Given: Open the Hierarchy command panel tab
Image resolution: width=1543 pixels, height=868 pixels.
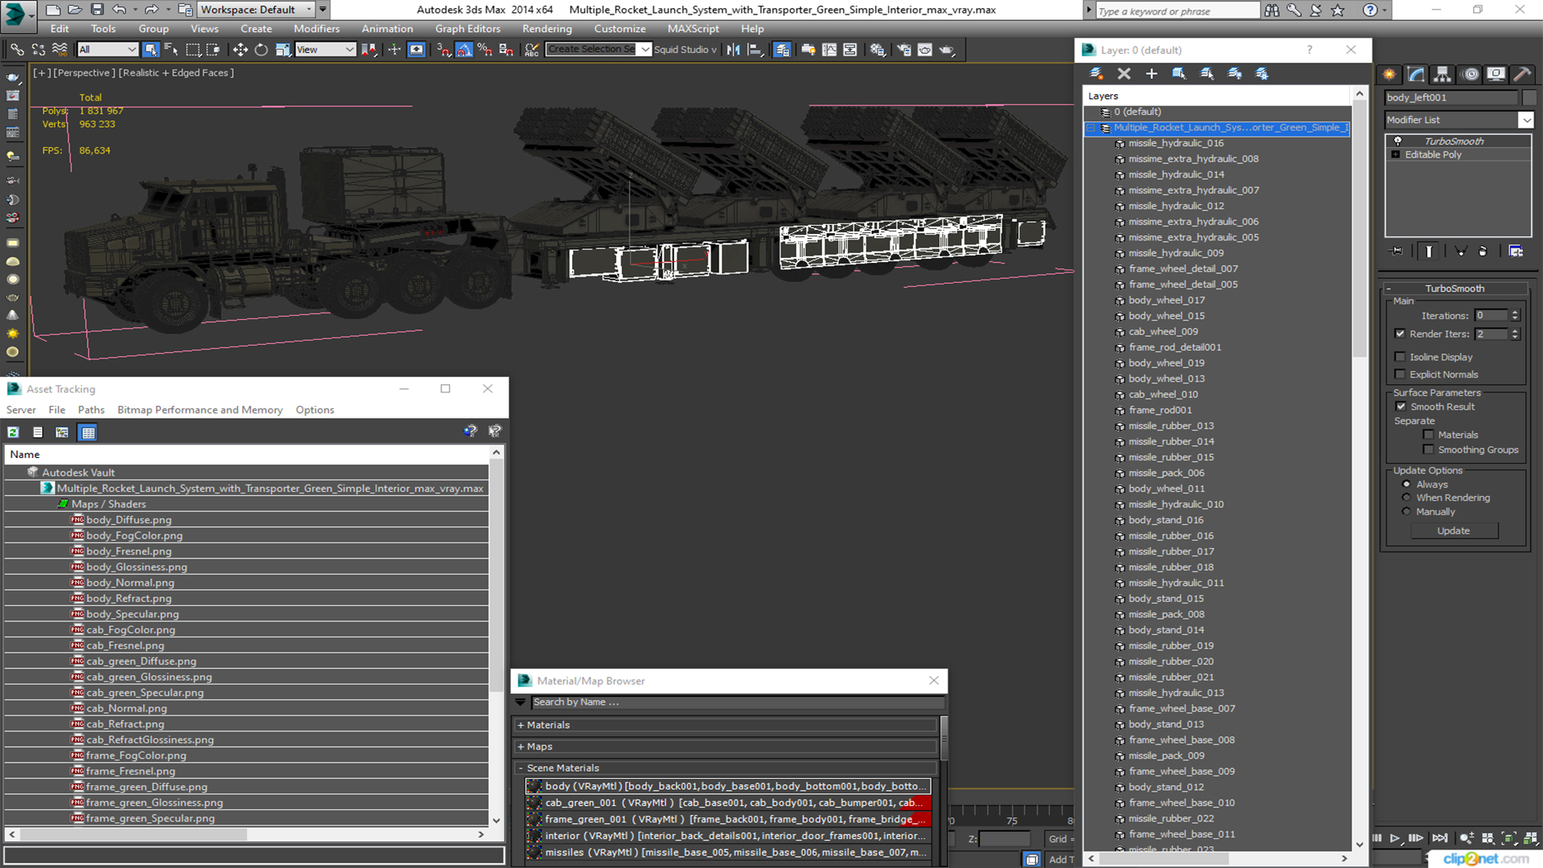Looking at the screenshot, I should pos(1443,74).
